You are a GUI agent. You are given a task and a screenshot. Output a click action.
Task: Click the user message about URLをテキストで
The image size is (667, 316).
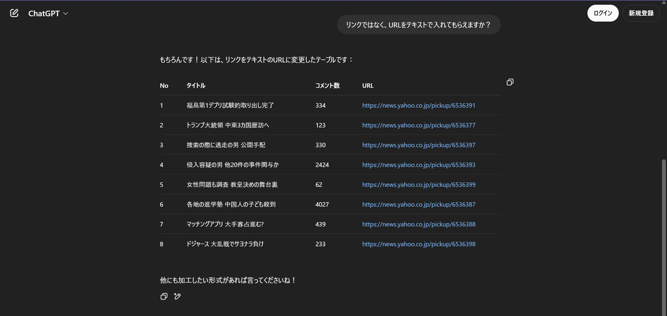[419, 25]
